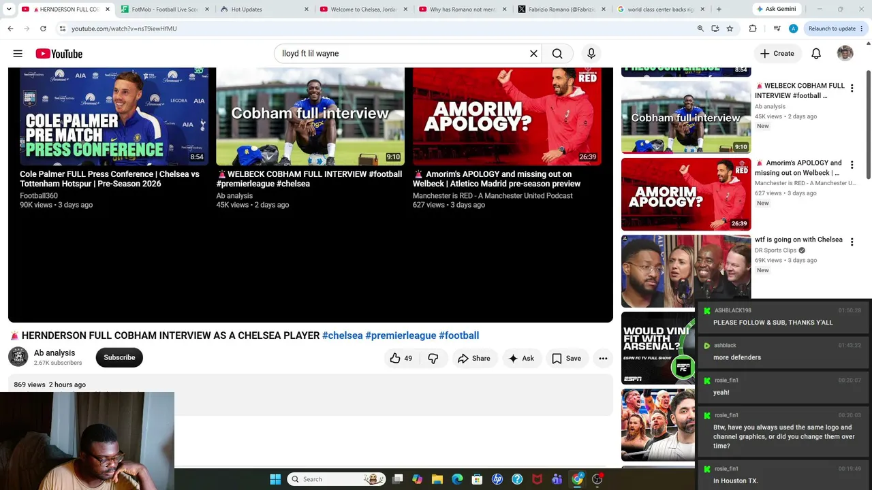Close the FotMob tab
The image size is (872, 490).
click(x=206, y=10)
